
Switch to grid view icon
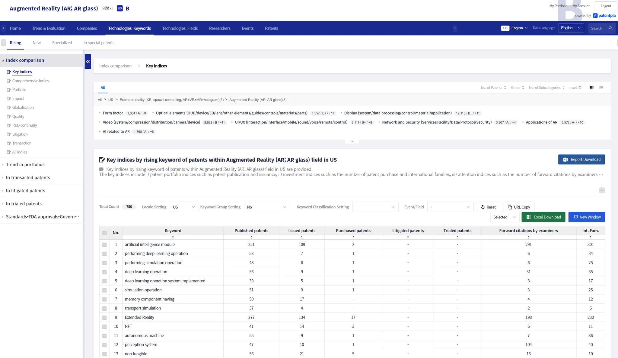[591, 88]
